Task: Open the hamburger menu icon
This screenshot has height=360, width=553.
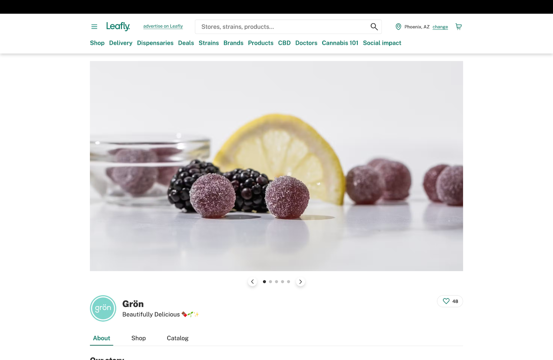Action: pyautogui.click(x=94, y=27)
